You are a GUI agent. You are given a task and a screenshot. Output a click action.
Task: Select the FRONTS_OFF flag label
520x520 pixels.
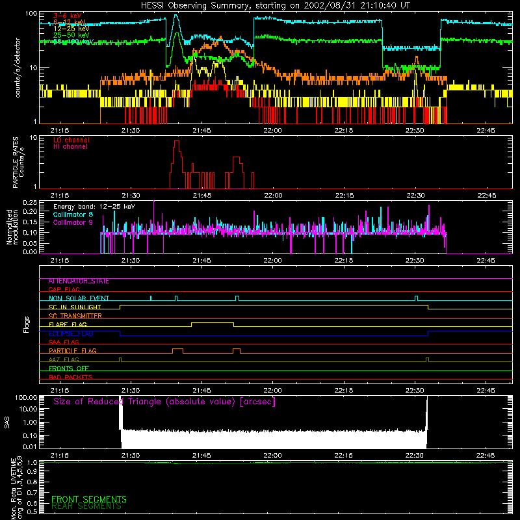click(69, 369)
